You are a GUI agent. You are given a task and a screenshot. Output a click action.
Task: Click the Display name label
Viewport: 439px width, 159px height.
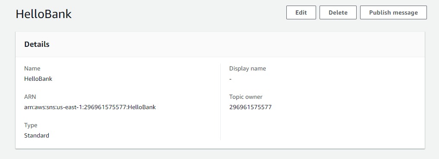(248, 68)
